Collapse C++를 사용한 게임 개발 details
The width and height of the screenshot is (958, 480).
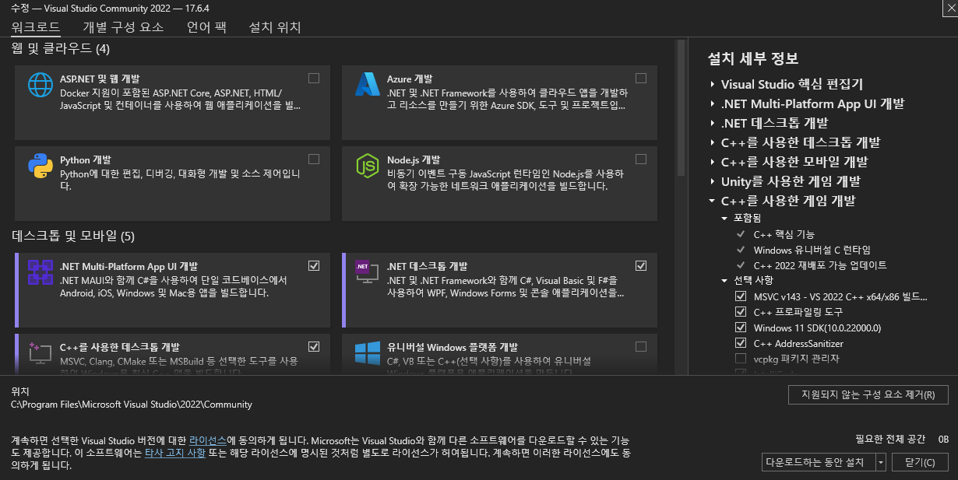[x=713, y=201]
